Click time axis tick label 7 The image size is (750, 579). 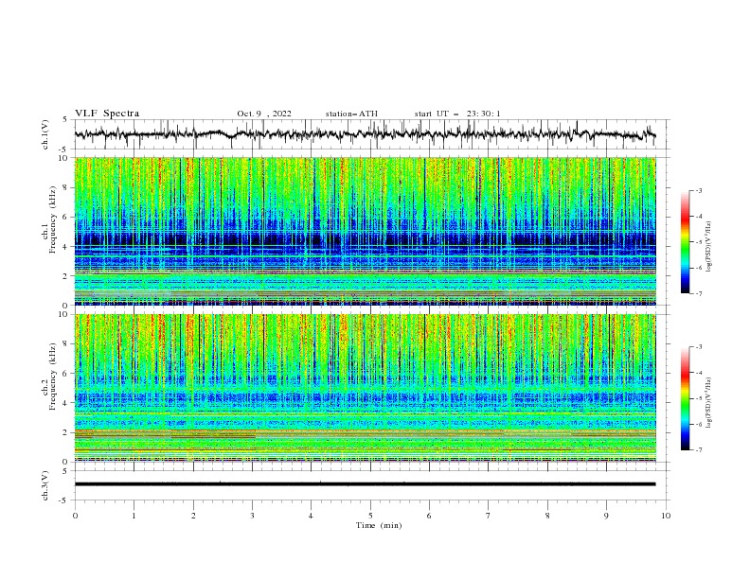tap(489, 516)
